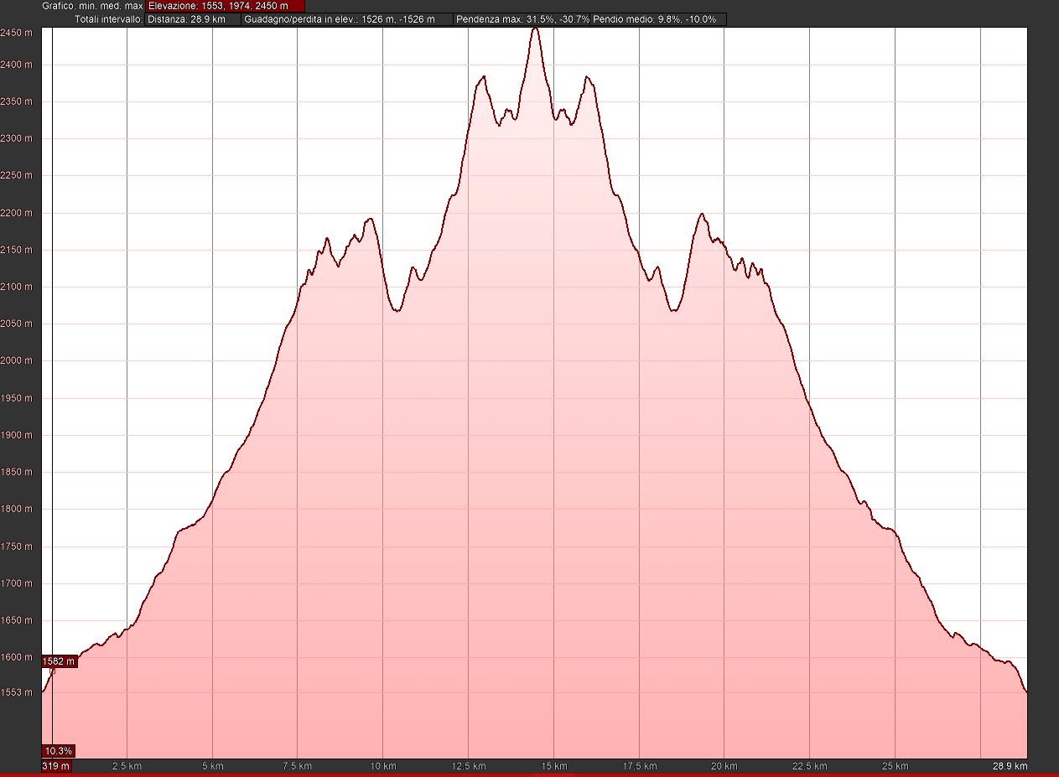
Task: Select the Distanza 28.9 km field
Action: 192,18
